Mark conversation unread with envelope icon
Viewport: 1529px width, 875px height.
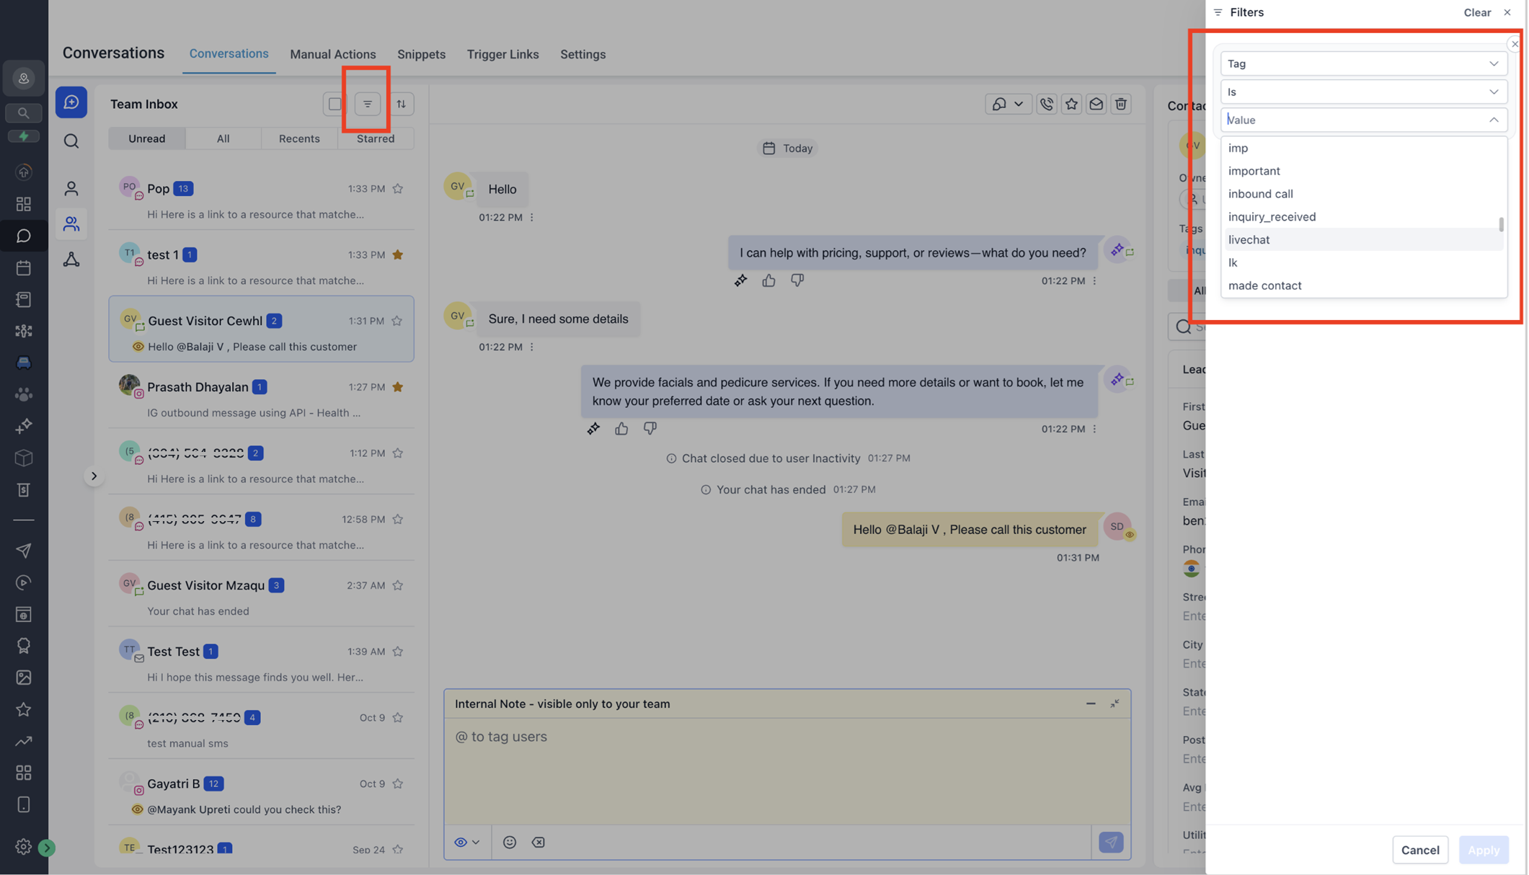(x=1096, y=104)
